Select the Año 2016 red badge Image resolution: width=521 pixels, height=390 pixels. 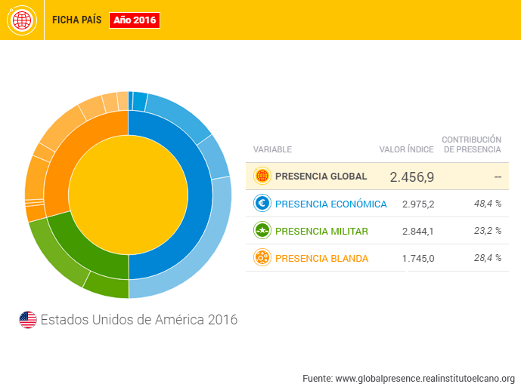[x=135, y=20]
